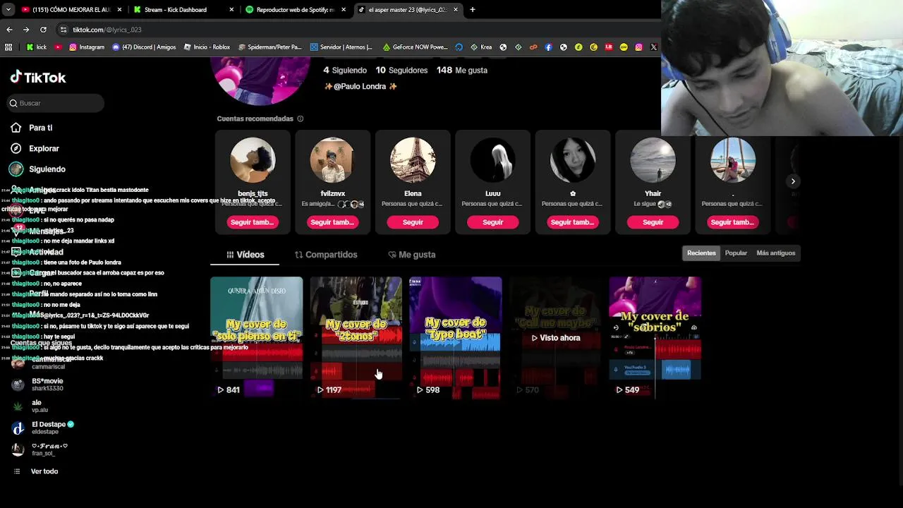The image size is (903, 508).
Task: Select the Compartidos profile tab
Action: [x=326, y=255]
